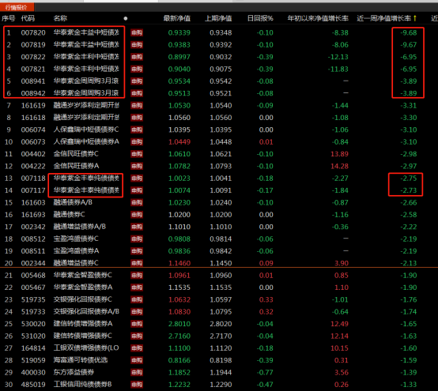Click the yellow sort arrow indicator

click(415, 18)
